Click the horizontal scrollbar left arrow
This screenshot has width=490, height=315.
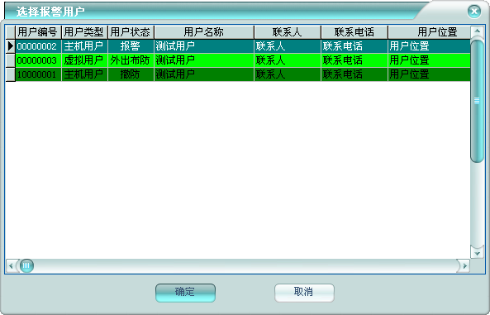point(12,266)
